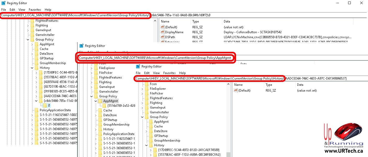Click Data column header above Deploy - CofenseButton
The width and height of the screenshot is (368, 157).
tap(227, 21)
